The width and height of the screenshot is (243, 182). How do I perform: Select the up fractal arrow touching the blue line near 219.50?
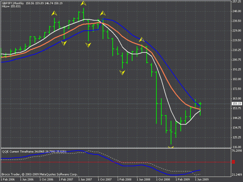pos(142,40)
